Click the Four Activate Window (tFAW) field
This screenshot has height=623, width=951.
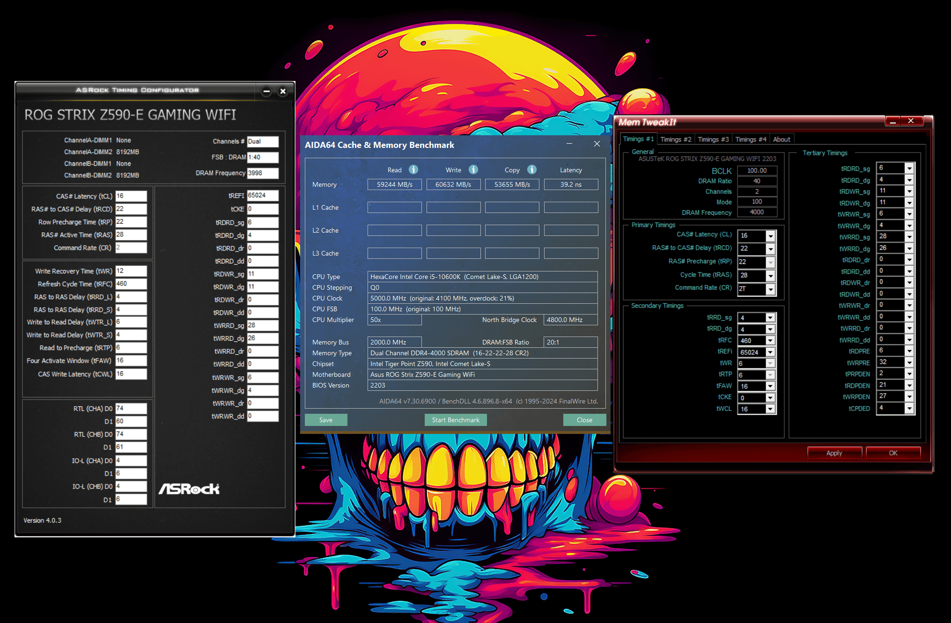pyautogui.click(x=131, y=360)
